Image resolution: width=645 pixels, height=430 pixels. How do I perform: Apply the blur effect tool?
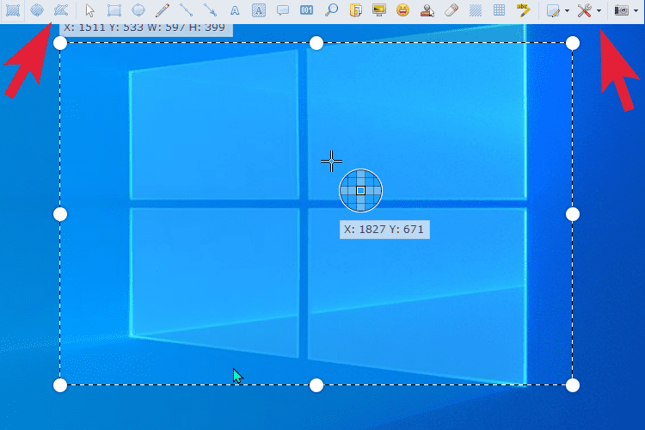click(x=475, y=9)
